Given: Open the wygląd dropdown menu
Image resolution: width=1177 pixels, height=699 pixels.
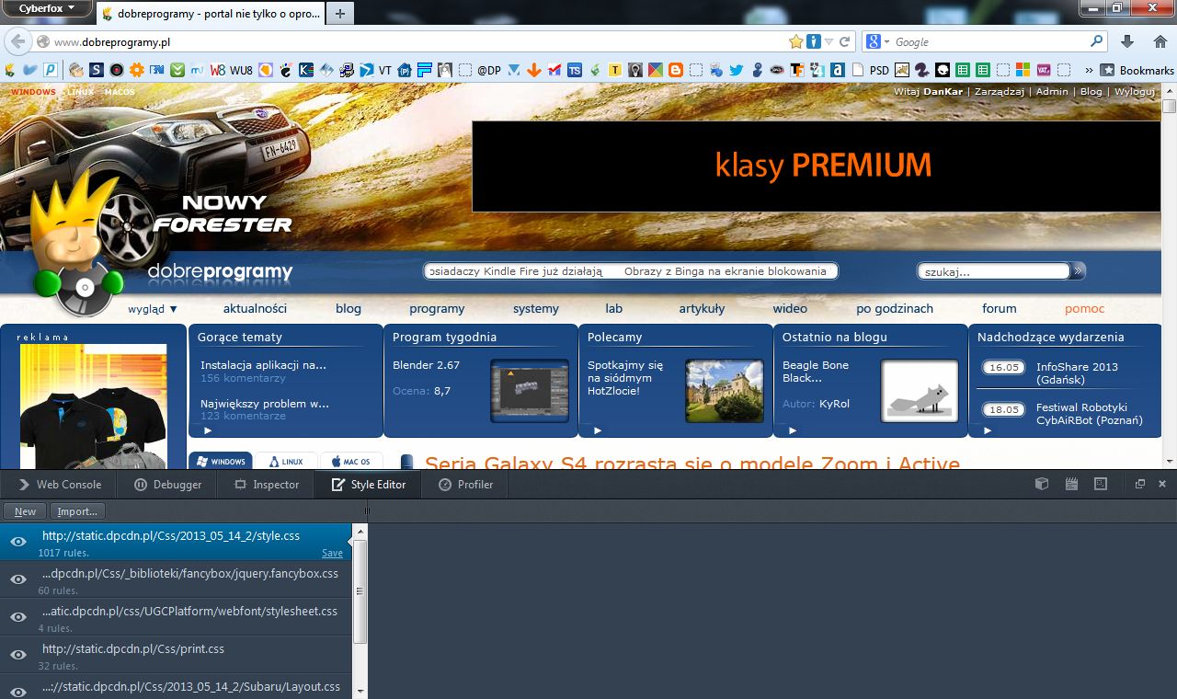Looking at the screenshot, I should click(153, 309).
